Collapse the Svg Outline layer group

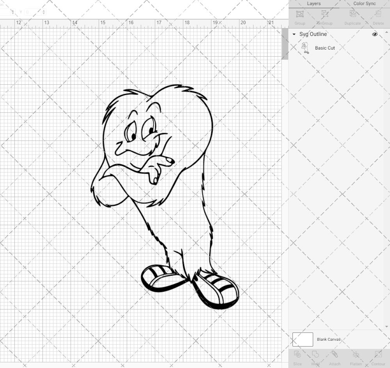coord(294,34)
